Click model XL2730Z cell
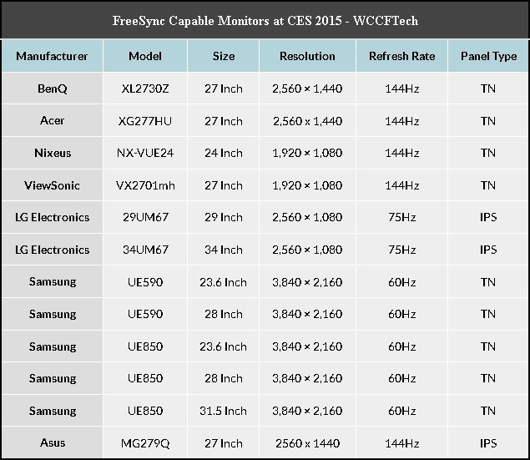Viewport: 530px width, 460px height. point(145,88)
